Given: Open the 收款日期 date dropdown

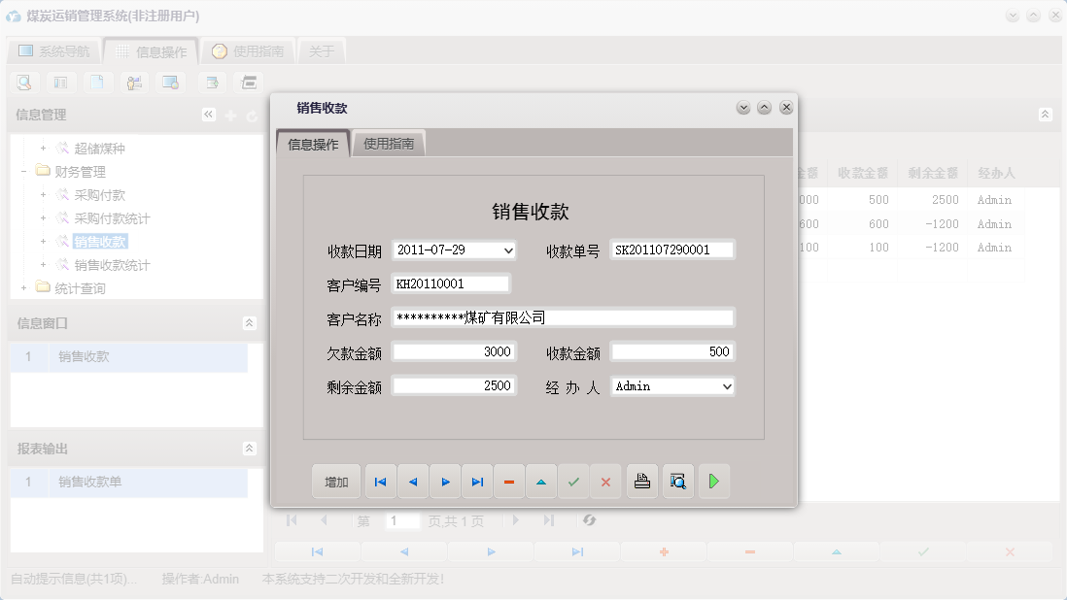Looking at the screenshot, I should pos(506,250).
